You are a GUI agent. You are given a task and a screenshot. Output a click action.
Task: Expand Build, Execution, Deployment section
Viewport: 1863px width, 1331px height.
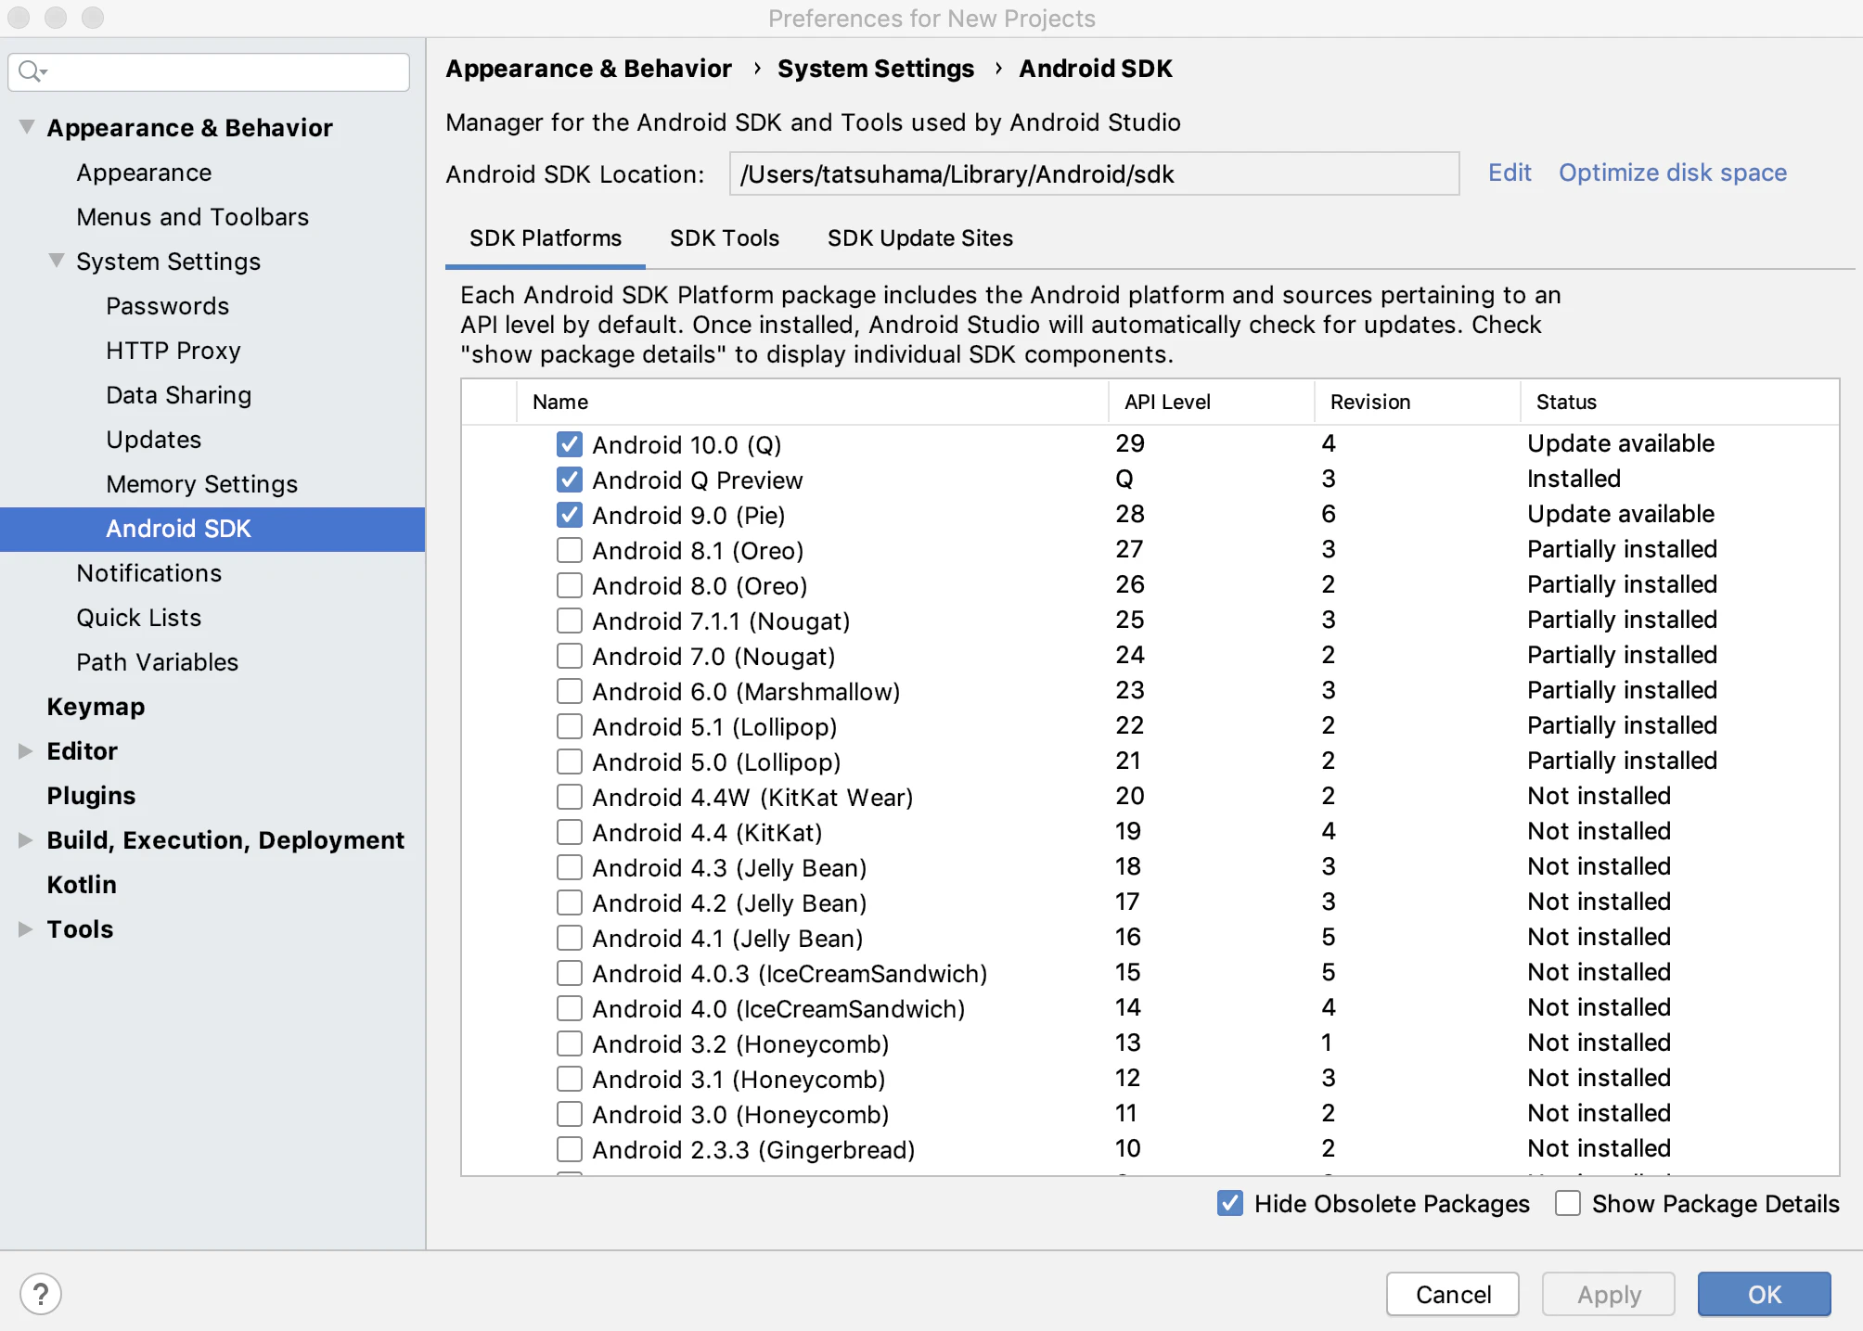point(25,839)
